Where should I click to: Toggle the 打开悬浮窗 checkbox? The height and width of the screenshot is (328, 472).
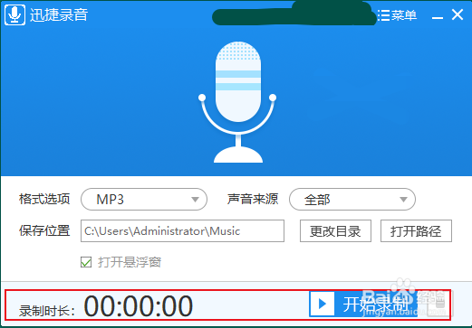click(86, 262)
